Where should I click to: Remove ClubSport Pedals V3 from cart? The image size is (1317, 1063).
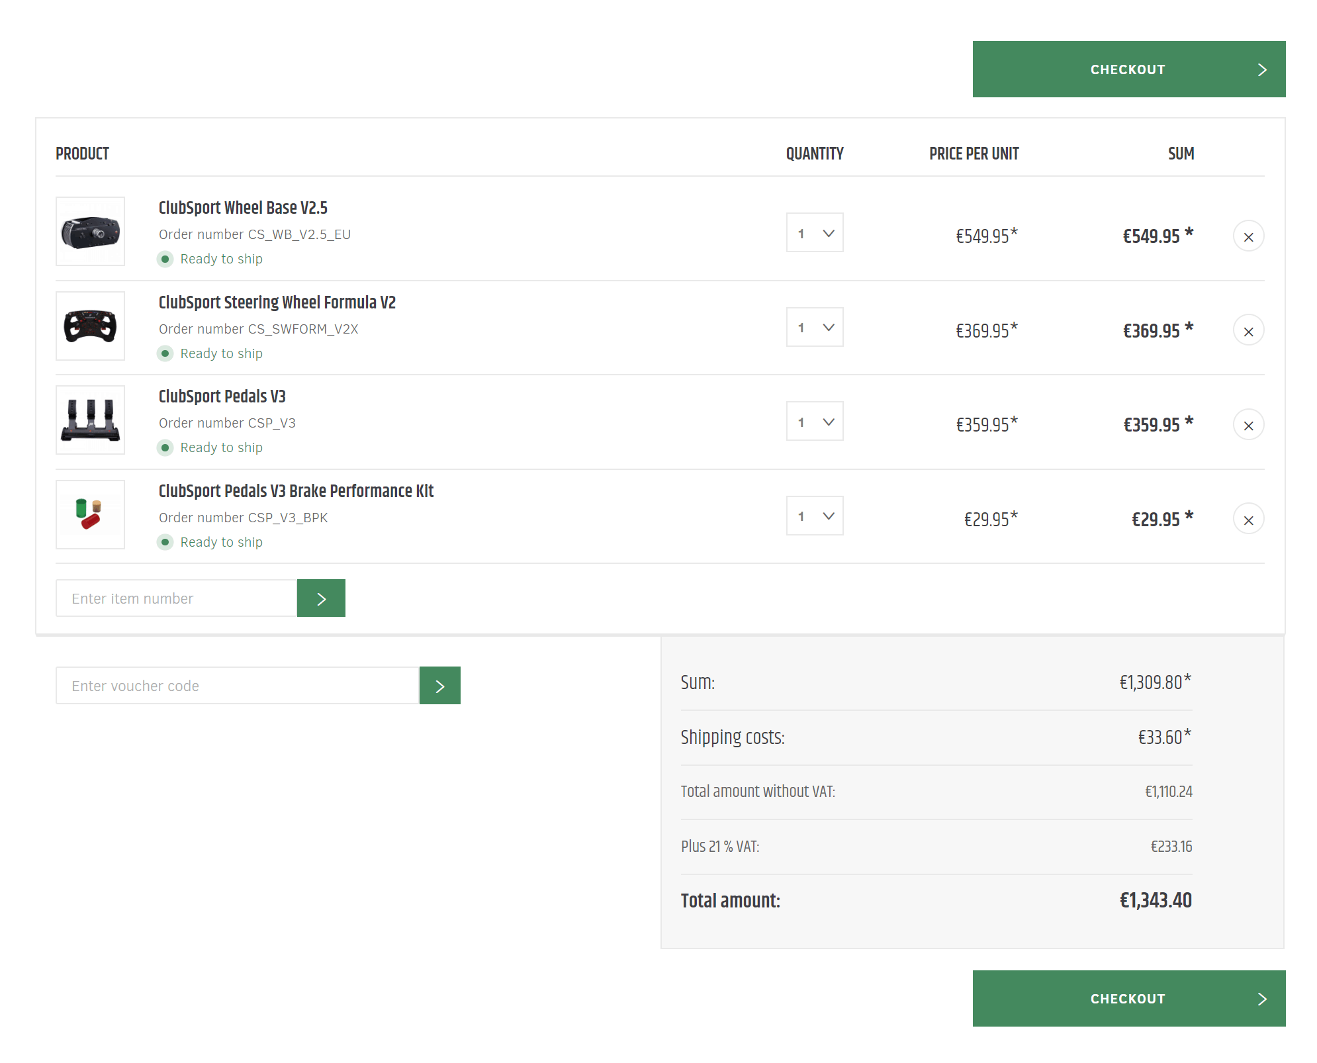tap(1248, 425)
